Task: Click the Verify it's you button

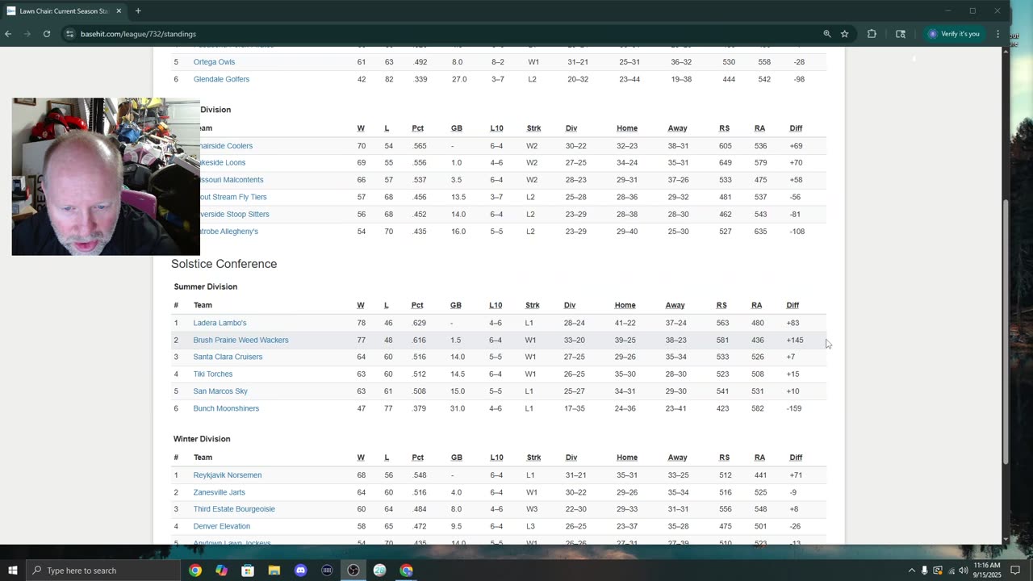Action: [955, 34]
